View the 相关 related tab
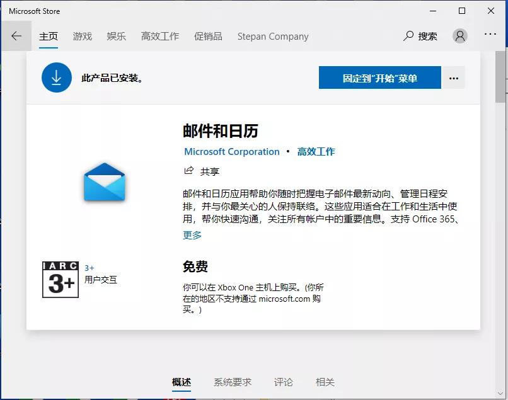The width and height of the screenshot is (508, 400). click(325, 382)
